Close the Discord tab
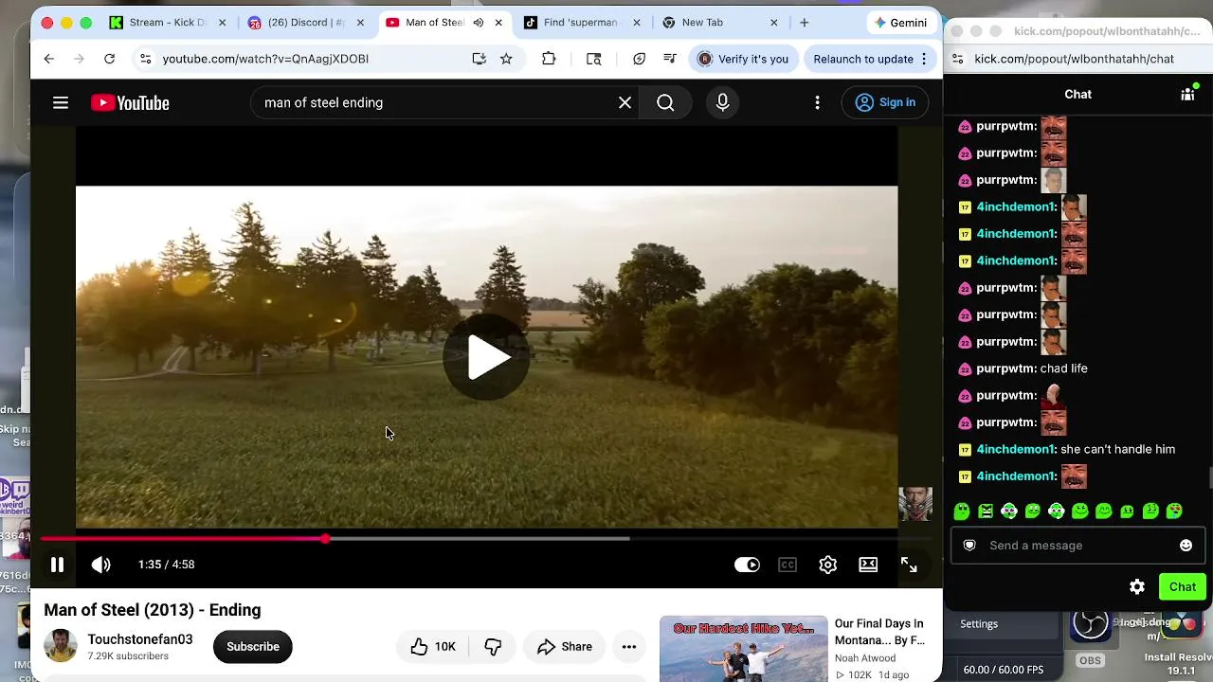Viewport: 1213px width, 682px height. click(360, 23)
